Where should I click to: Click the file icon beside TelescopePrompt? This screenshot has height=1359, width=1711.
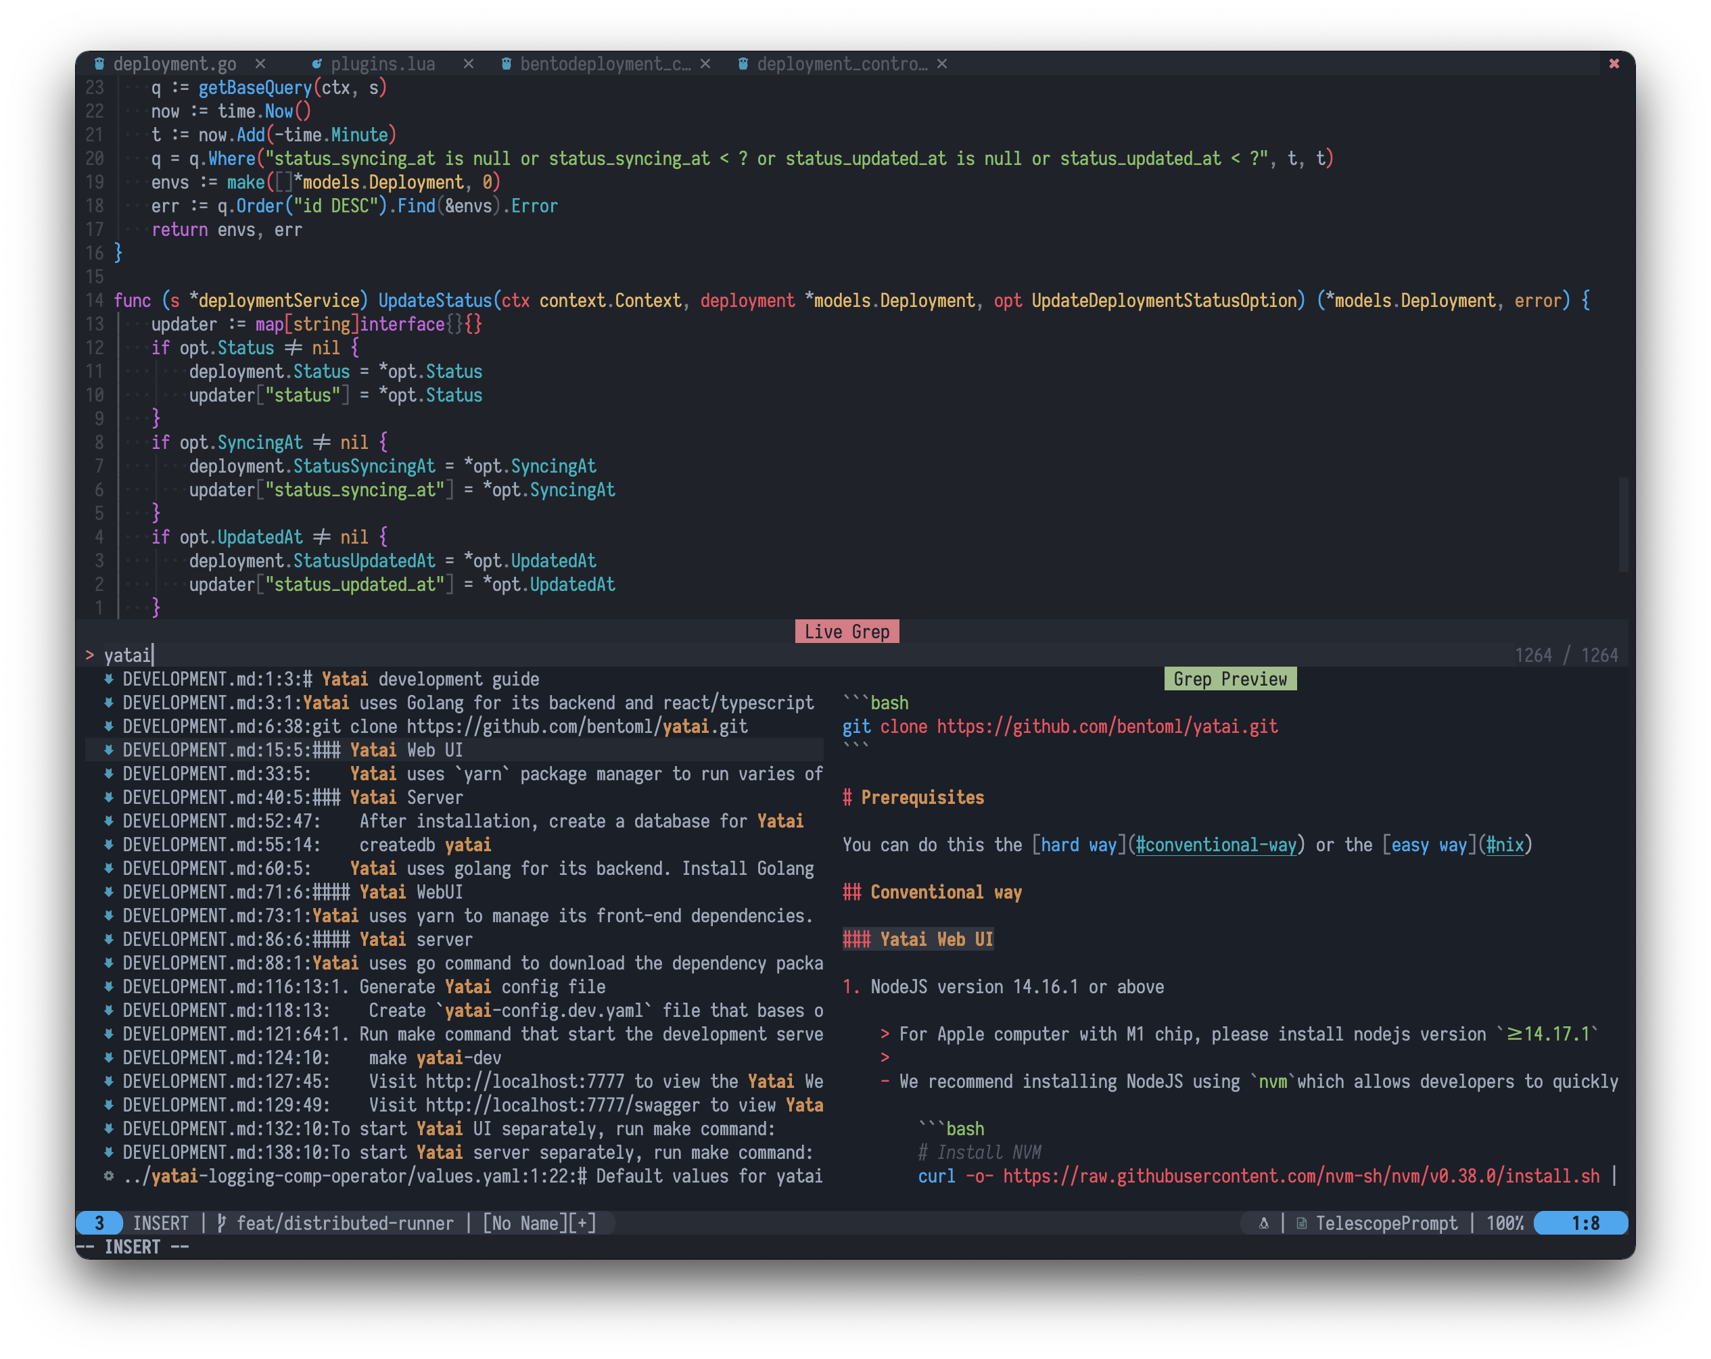[x=1301, y=1223]
